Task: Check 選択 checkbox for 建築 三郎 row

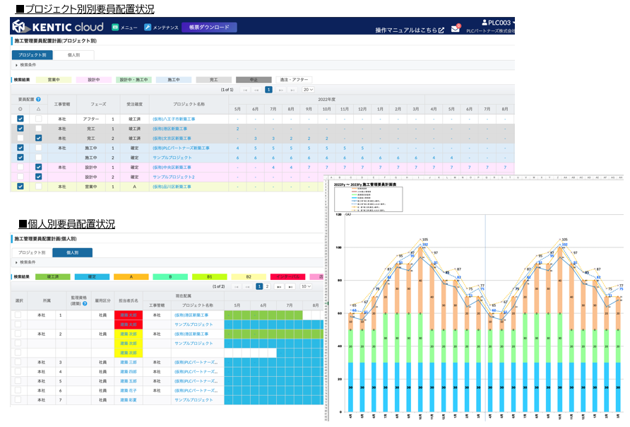Action: [18, 362]
